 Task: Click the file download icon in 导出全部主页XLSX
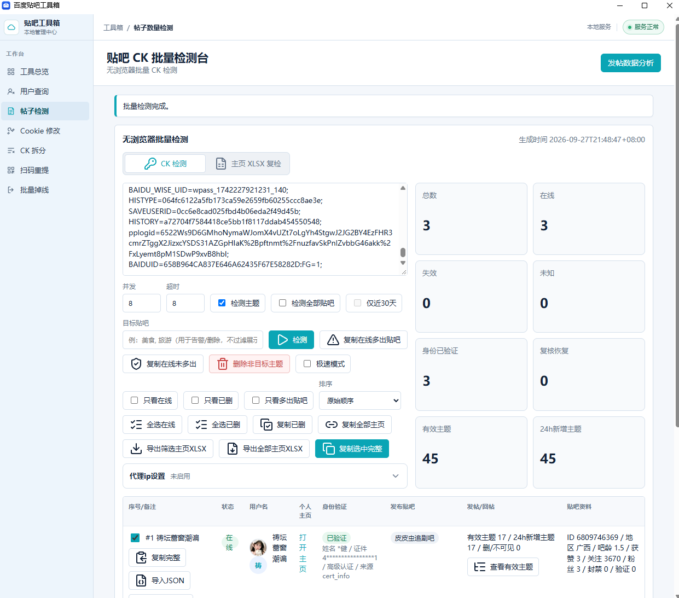[233, 449]
